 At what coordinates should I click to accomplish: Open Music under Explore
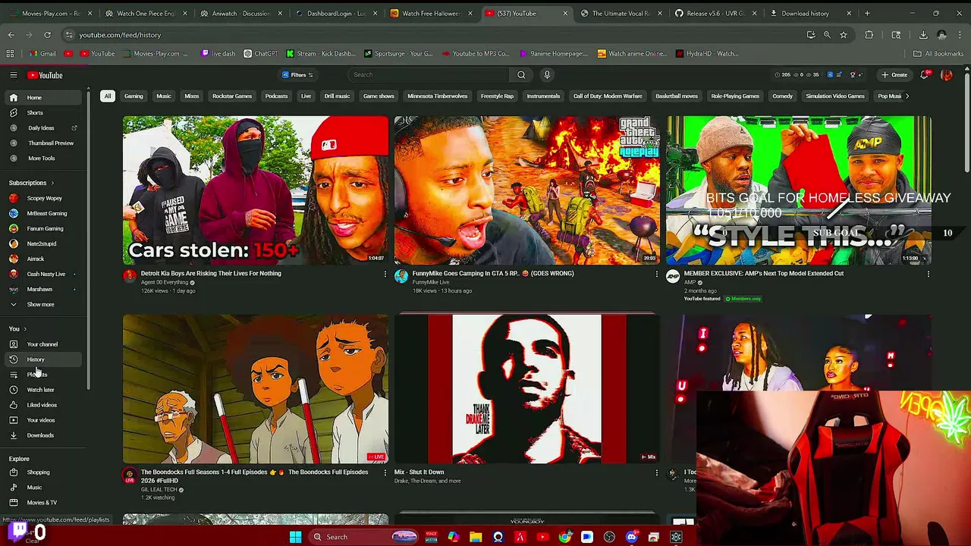34,488
